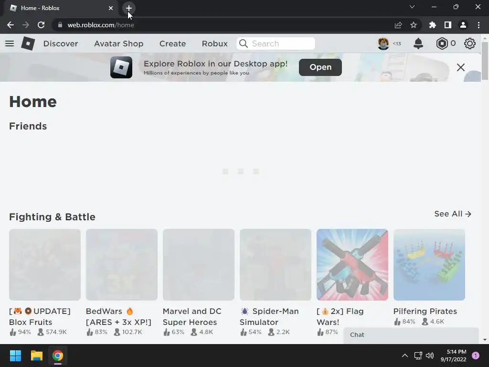Show hidden system tray icons
This screenshot has width=489, height=367.
[x=405, y=356]
